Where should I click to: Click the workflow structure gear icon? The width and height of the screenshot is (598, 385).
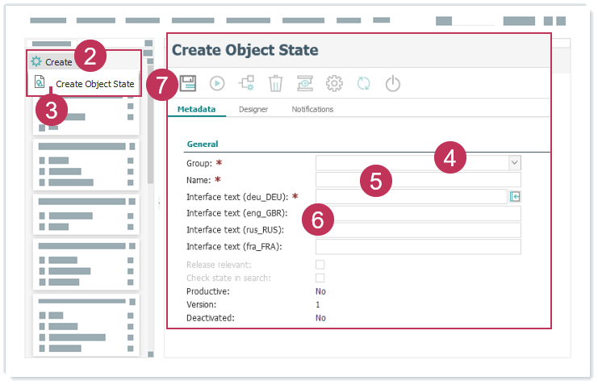246,82
